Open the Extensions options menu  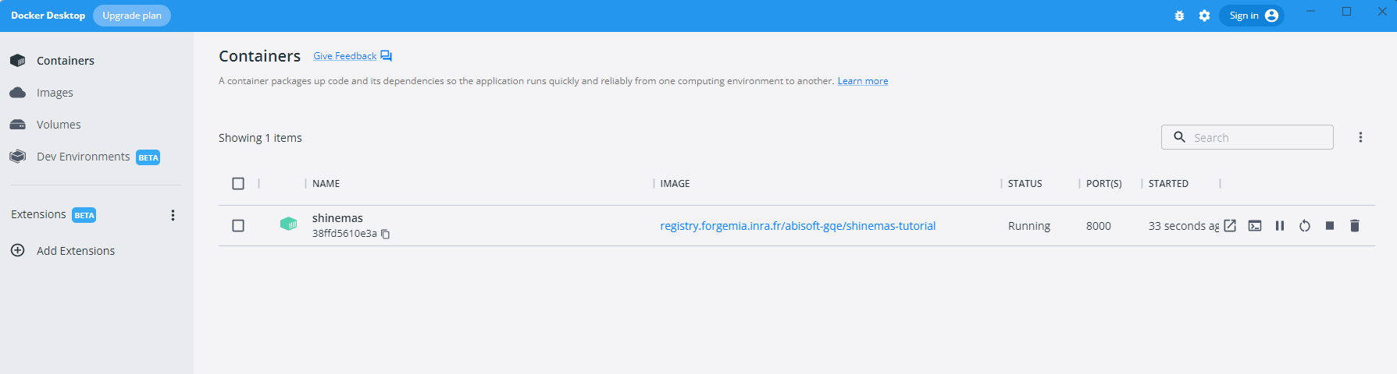[x=173, y=215]
